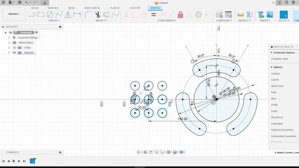Viewport: 299px width, 168px height.
Task: Select the Offset tool in Modify
Action: [107, 14]
